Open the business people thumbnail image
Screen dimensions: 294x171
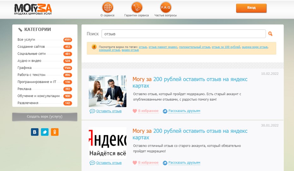click(x=108, y=91)
